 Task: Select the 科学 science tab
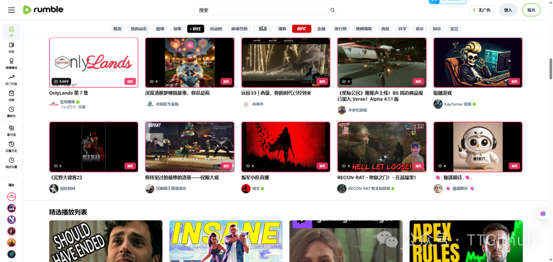402,29
